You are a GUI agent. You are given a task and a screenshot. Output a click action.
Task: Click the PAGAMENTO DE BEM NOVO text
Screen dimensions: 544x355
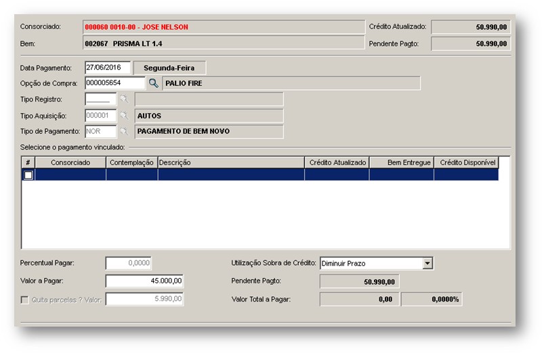(x=183, y=131)
